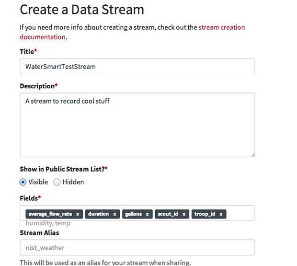Focus the Title field containing WaterSmartTestStream
This screenshot has width=297, height=266.
click(x=137, y=67)
